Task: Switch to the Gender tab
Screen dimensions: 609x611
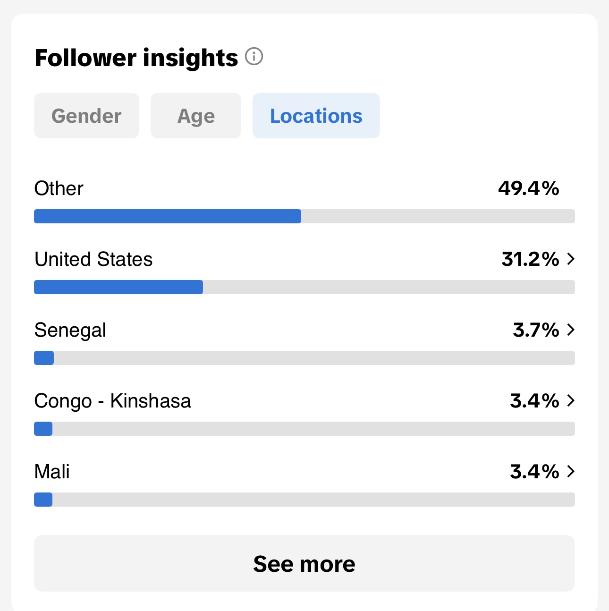Action: [x=86, y=116]
